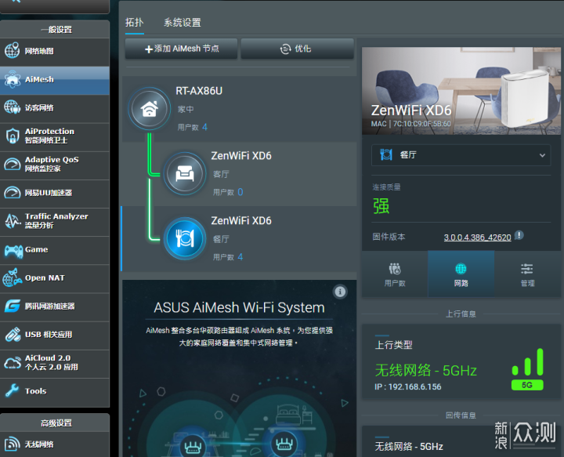Image resolution: width=564 pixels, height=457 pixels.
Task: Click the IP : 192.168.6.156 text
Action: click(408, 386)
